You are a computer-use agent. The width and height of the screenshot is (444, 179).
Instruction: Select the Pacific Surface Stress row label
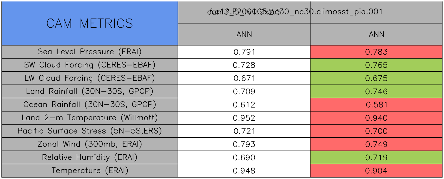click(90, 131)
